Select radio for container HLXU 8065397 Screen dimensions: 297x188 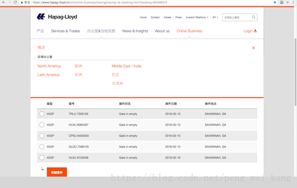point(42,125)
